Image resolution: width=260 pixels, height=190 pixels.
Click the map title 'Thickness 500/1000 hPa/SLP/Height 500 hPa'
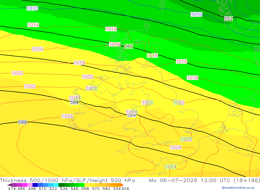67,180
